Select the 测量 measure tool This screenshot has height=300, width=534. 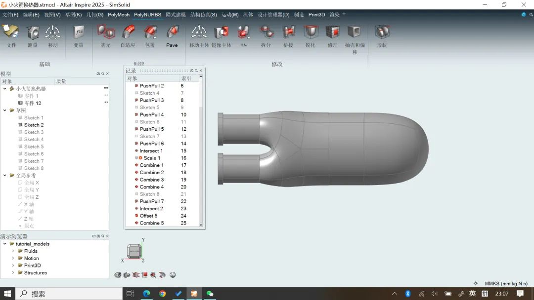coord(33,35)
